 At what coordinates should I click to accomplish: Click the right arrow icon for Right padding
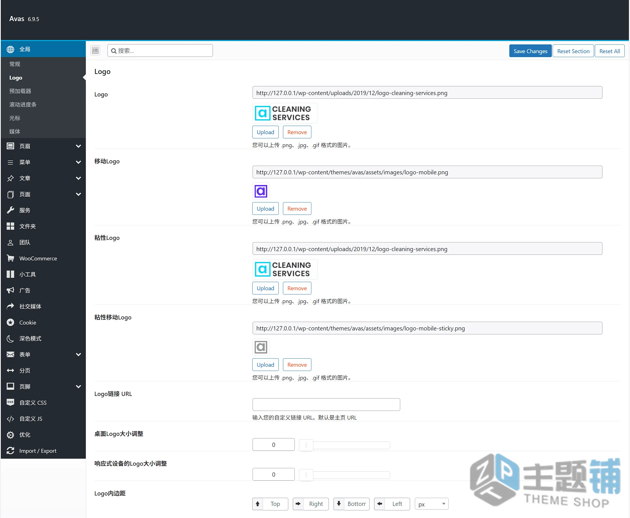click(x=298, y=504)
